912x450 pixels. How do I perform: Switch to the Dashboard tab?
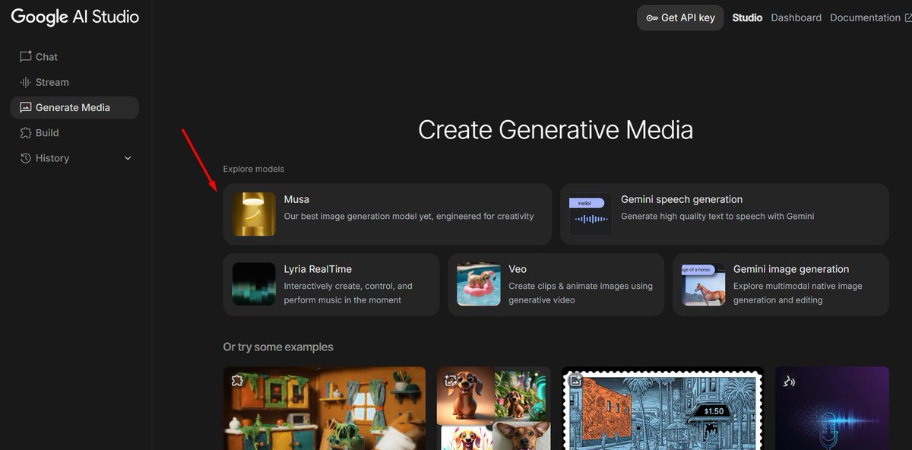796,17
